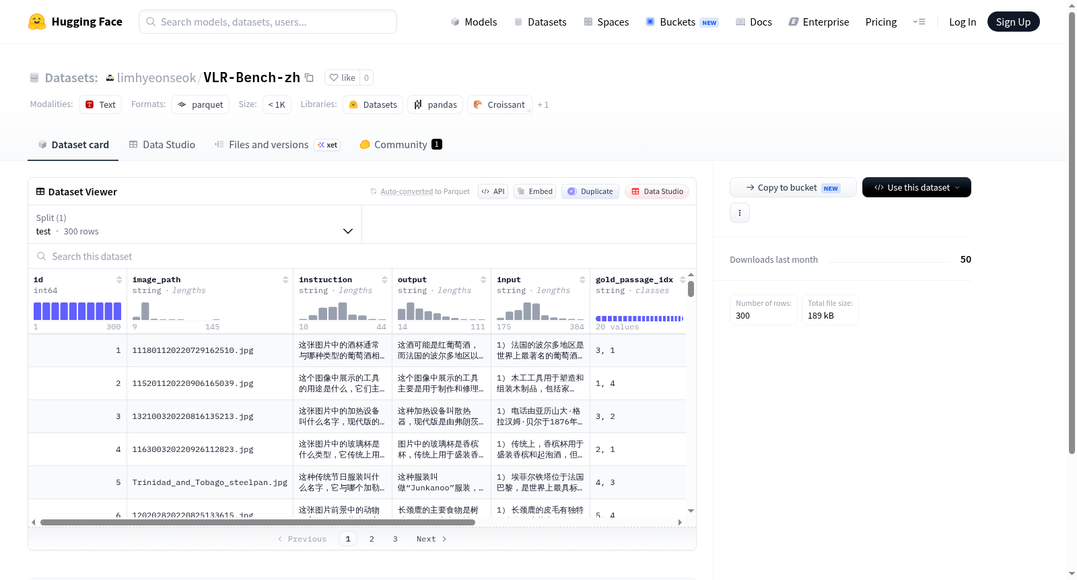Open the Models menu item

point(474,22)
